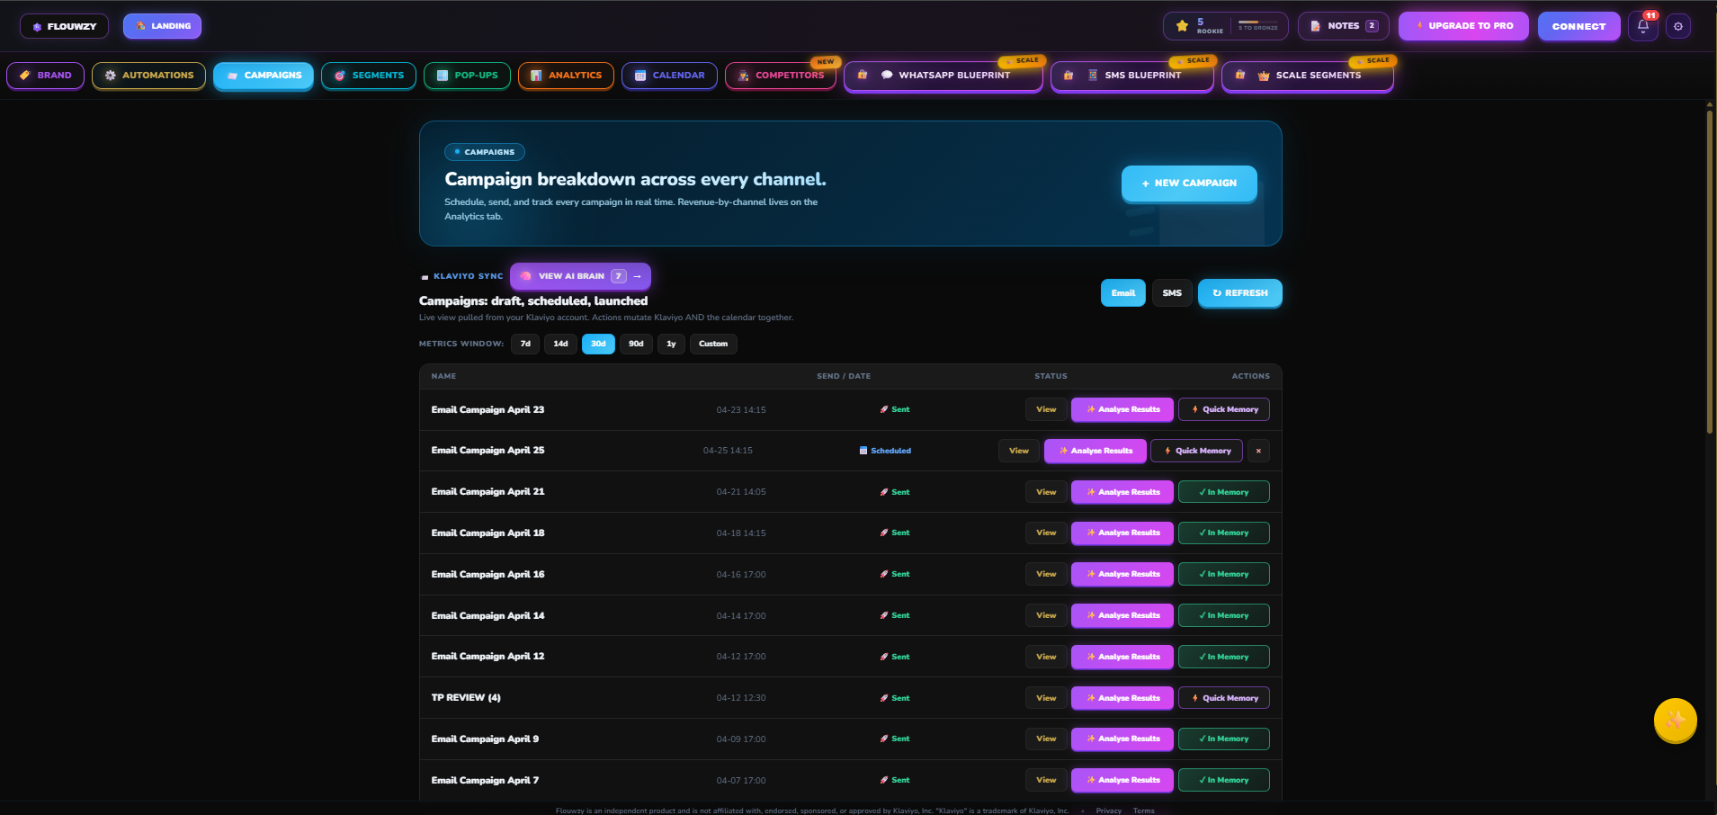Select Email Campaign April 16 name
Screen dimensions: 1717x815
coord(487,574)
